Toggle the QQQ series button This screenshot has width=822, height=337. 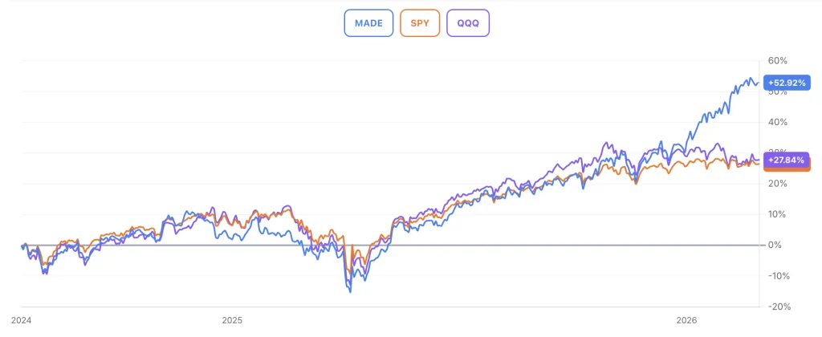[468, 22]
